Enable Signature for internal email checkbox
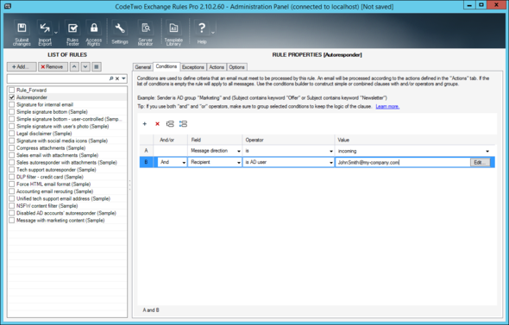This screenshot has height=325, width=509. [x=12, y=104]
